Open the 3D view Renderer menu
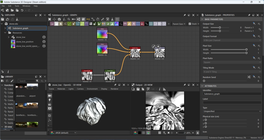 114,89
